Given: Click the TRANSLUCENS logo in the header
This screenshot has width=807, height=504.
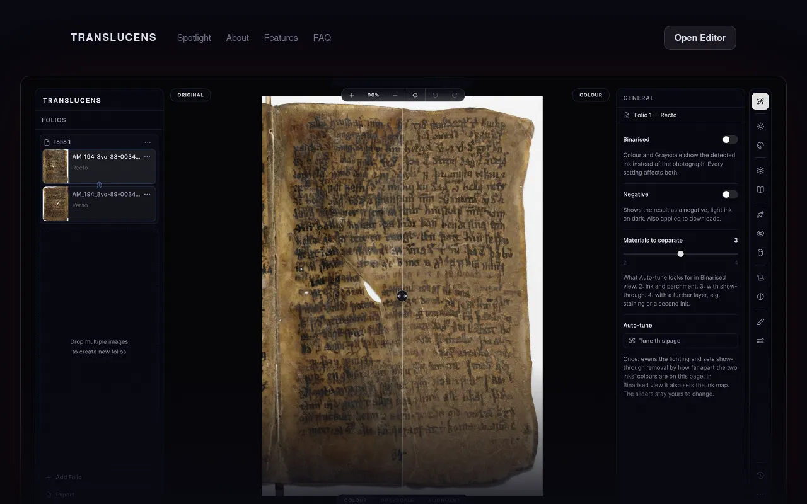Looking at the screenshot, I should pyautogui.click(x=113, y=38).
